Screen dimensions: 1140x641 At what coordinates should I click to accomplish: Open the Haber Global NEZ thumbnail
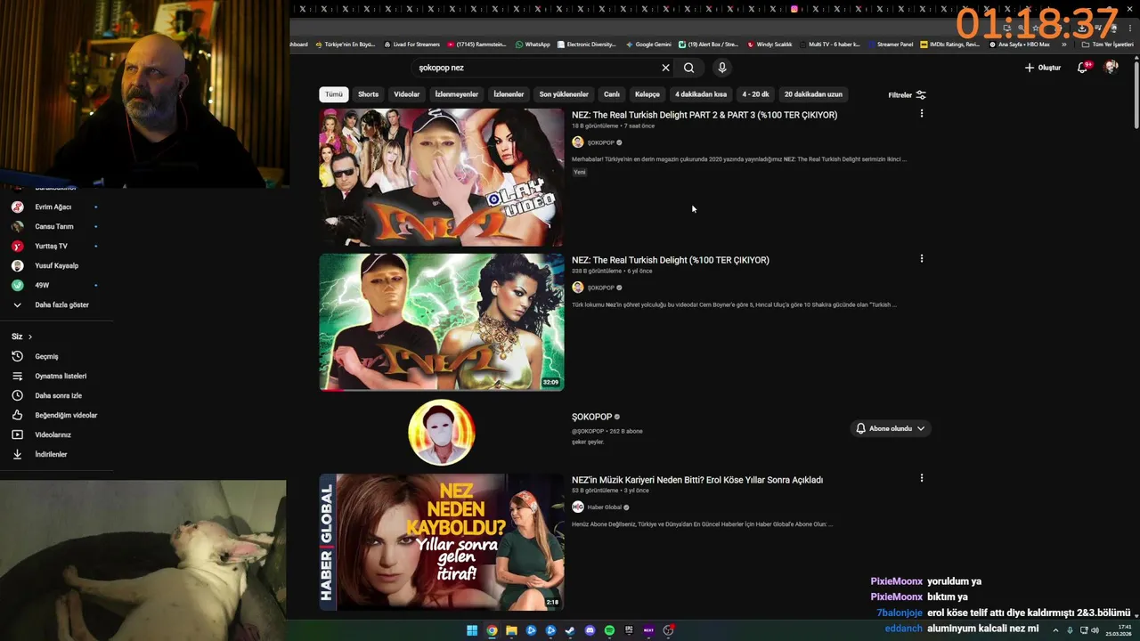(442, 542)
